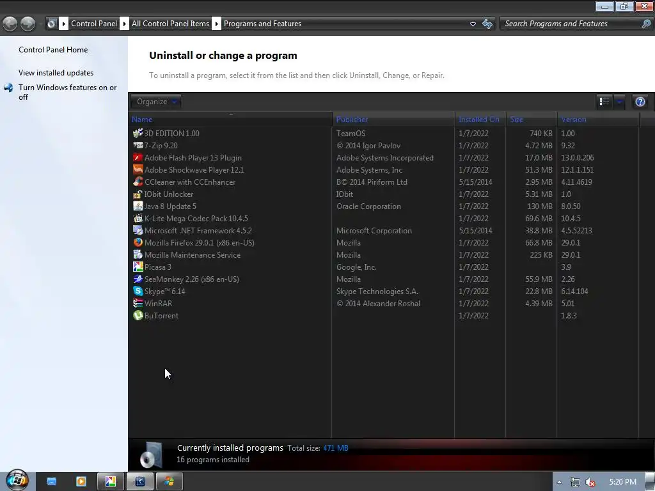Show hidden tray icons arrow
The height and width of the screenshot is (491, 655).
coord(559,482)
